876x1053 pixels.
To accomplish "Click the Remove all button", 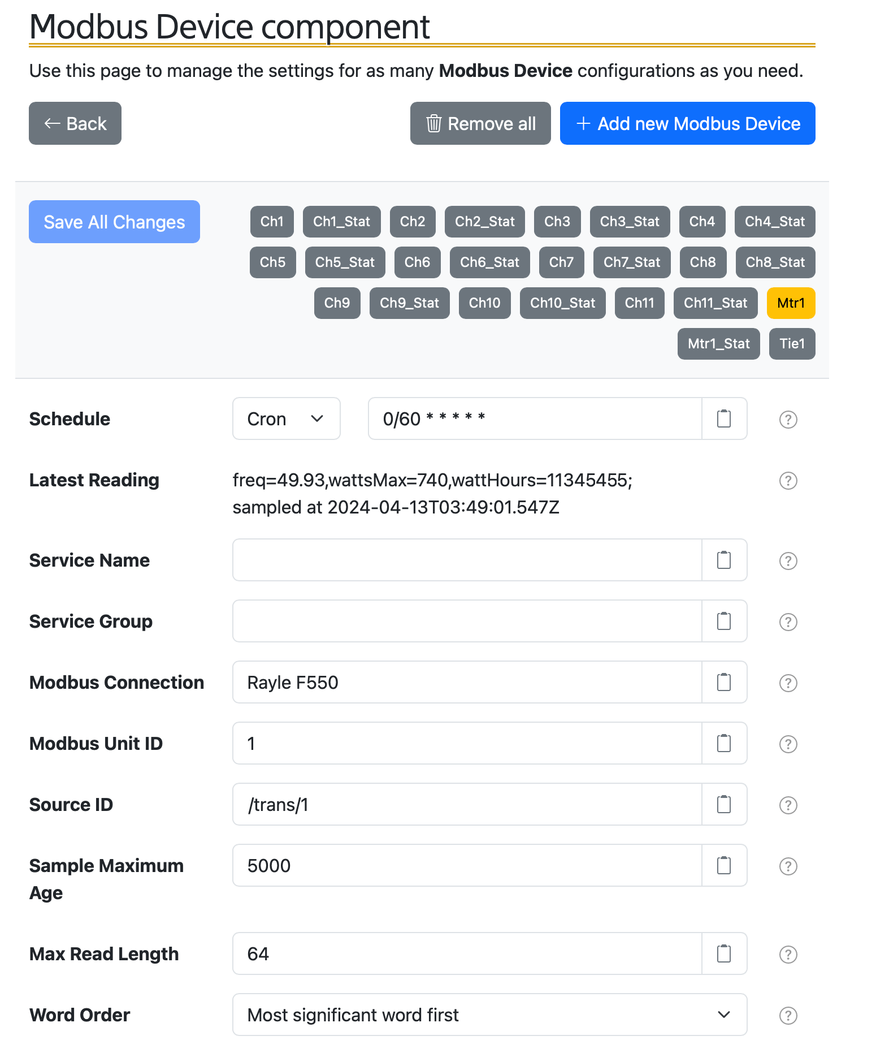I will tap(480, 123).
